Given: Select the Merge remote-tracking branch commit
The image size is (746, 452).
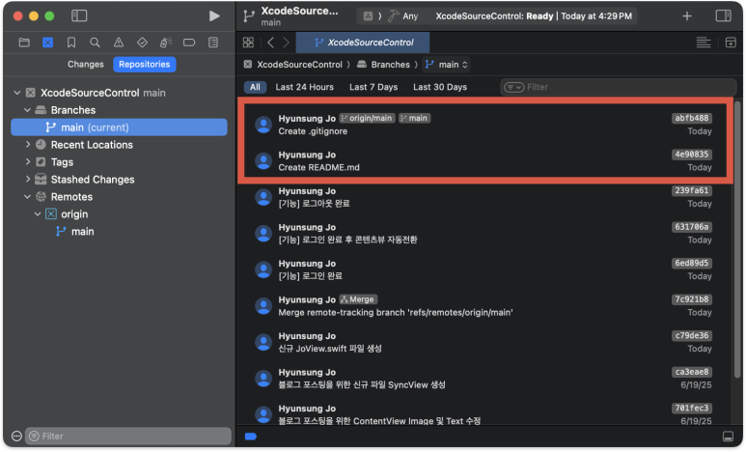Looking at the screenshot, I should tap(485, 306).
